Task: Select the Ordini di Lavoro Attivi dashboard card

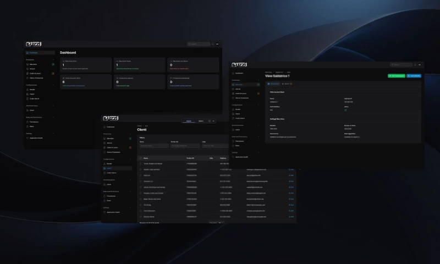Action: pyautogui.click(x=86, y=82)
